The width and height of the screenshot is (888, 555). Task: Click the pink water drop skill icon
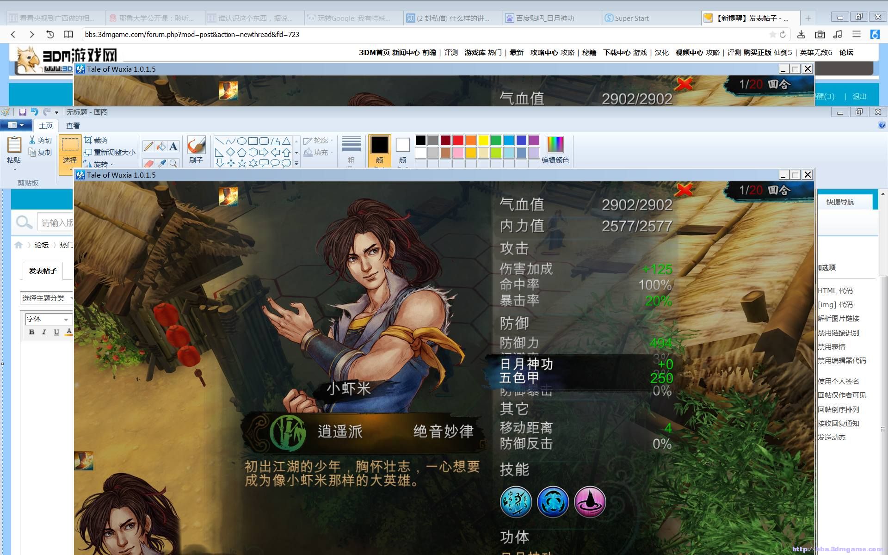point(590,502)
